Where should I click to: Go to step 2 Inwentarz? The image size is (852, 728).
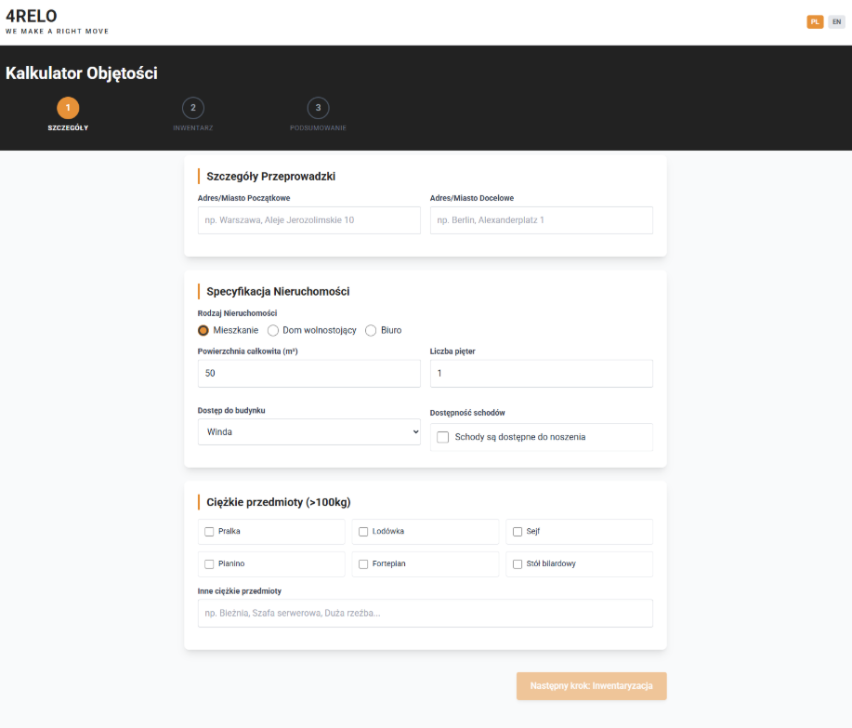(193, 108)
